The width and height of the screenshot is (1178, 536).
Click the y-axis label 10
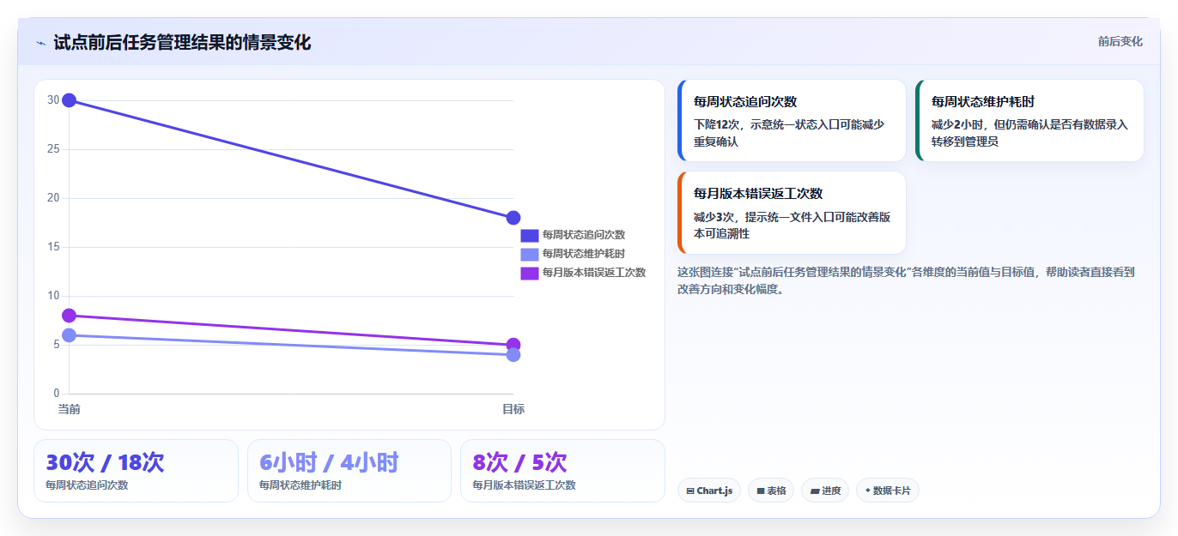point(53,296)
